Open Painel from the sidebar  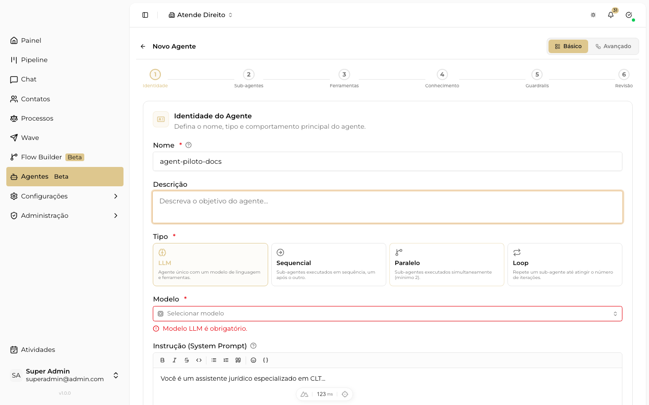65,40
